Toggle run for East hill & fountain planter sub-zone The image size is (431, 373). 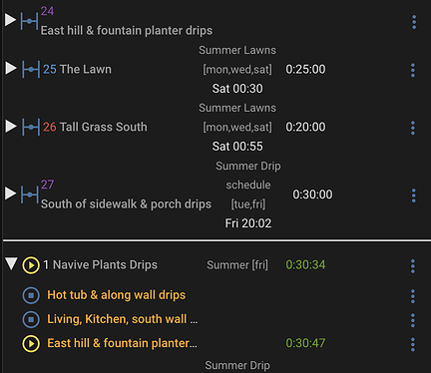(x=31, y=343)
